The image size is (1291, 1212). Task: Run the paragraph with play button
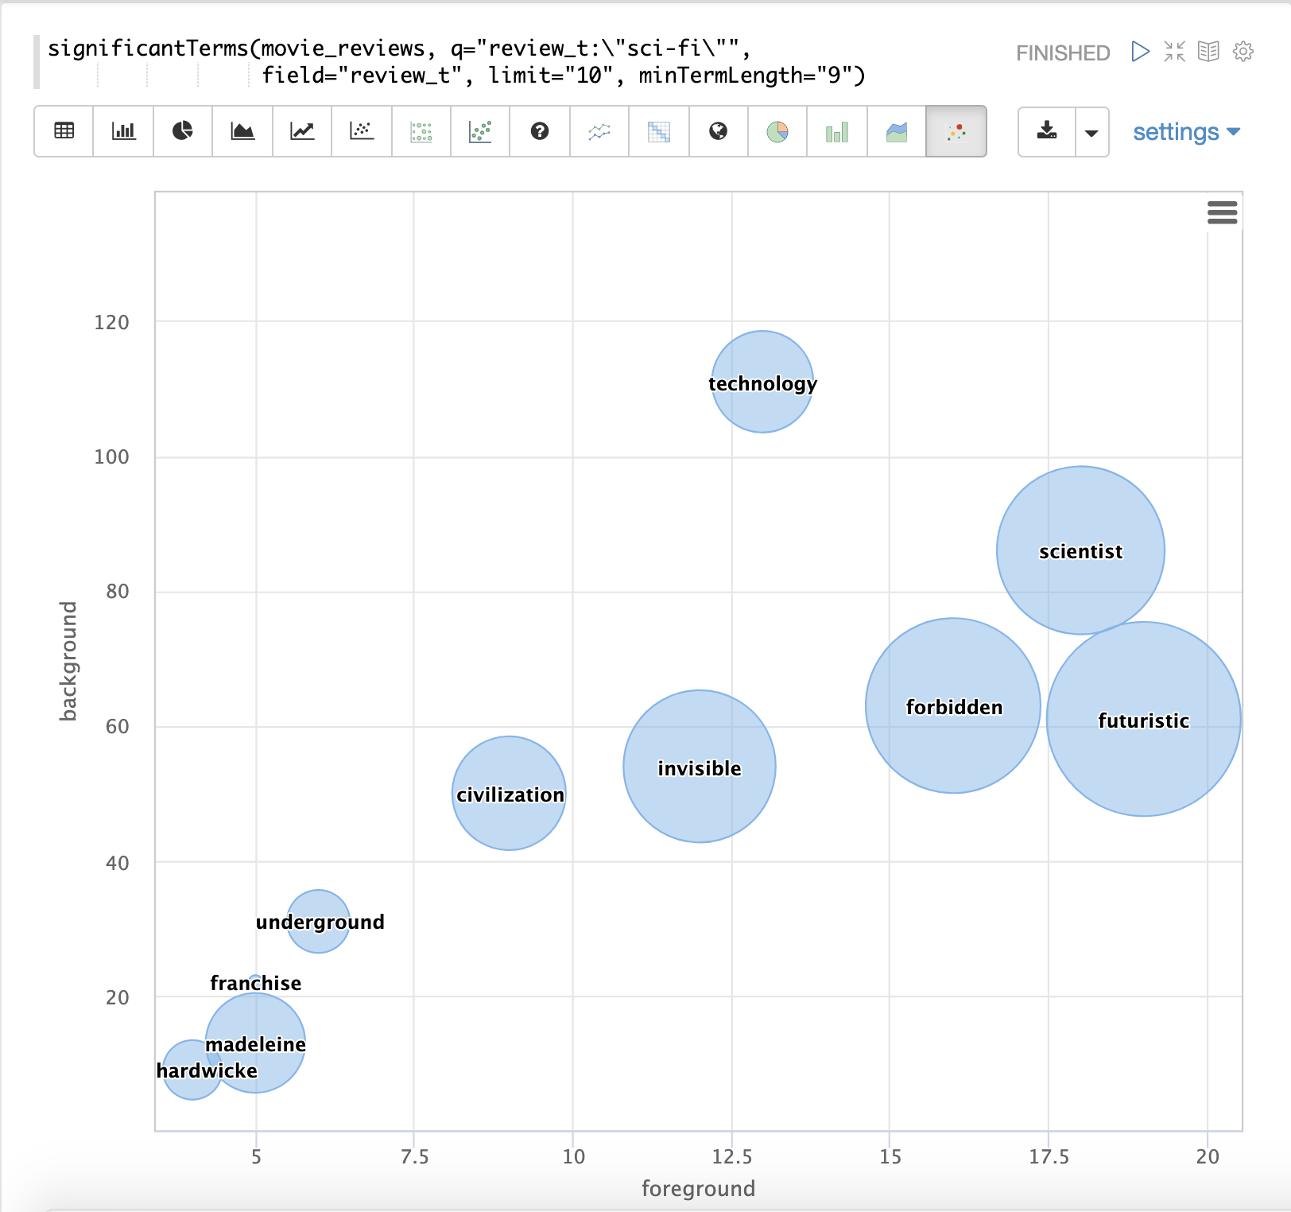[x=1140, y=52]
